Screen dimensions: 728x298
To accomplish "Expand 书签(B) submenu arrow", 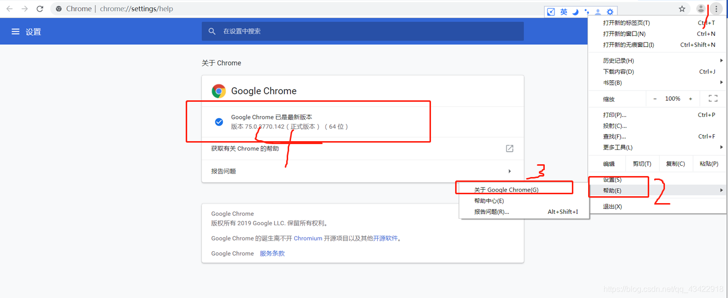I will pos(722,83).
